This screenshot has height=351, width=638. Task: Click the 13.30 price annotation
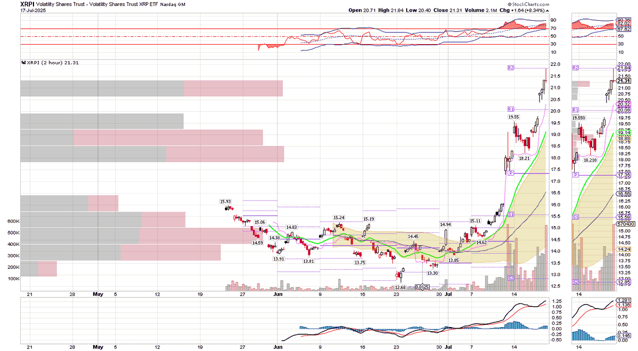click(432, 273)
